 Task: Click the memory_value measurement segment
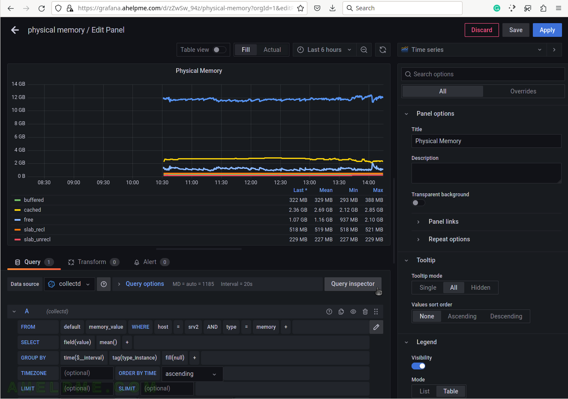click(x=106, y=327)
